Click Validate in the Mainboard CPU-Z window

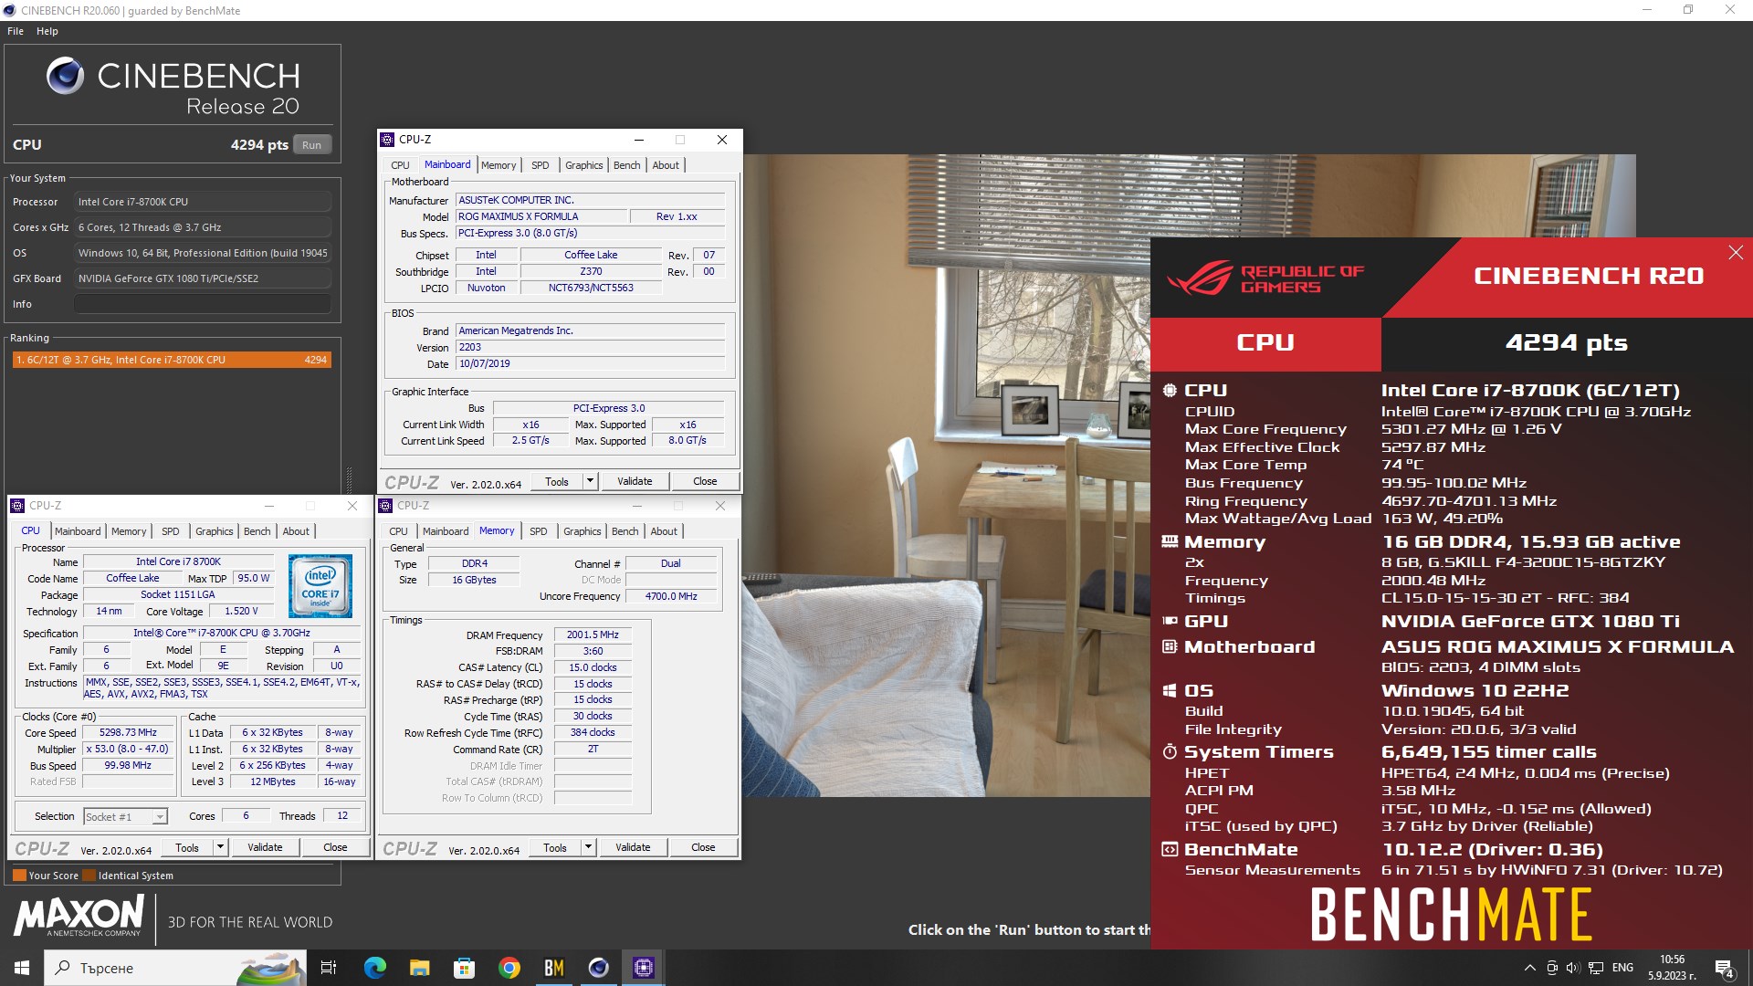point(635,481)
